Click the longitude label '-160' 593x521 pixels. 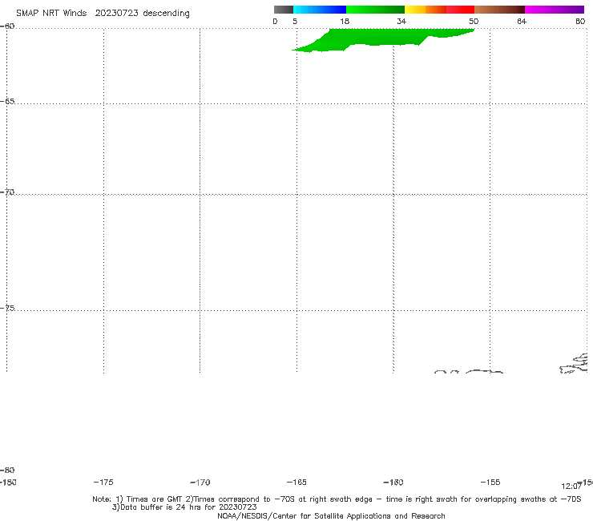point(393,482)
